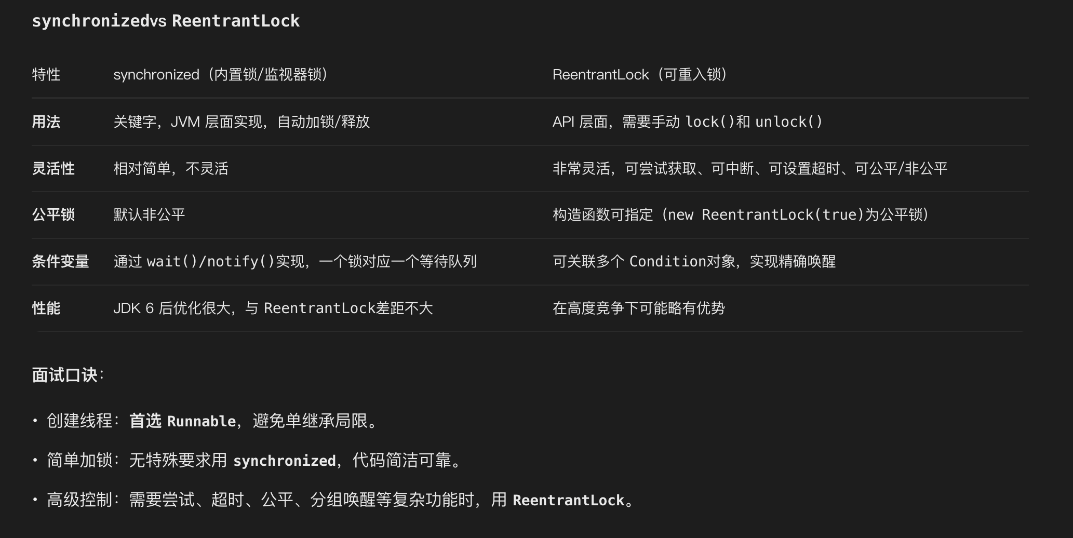Click the unlock() code snippet
The height and width of the screenshot is (538, 1073).
(789, 122)
